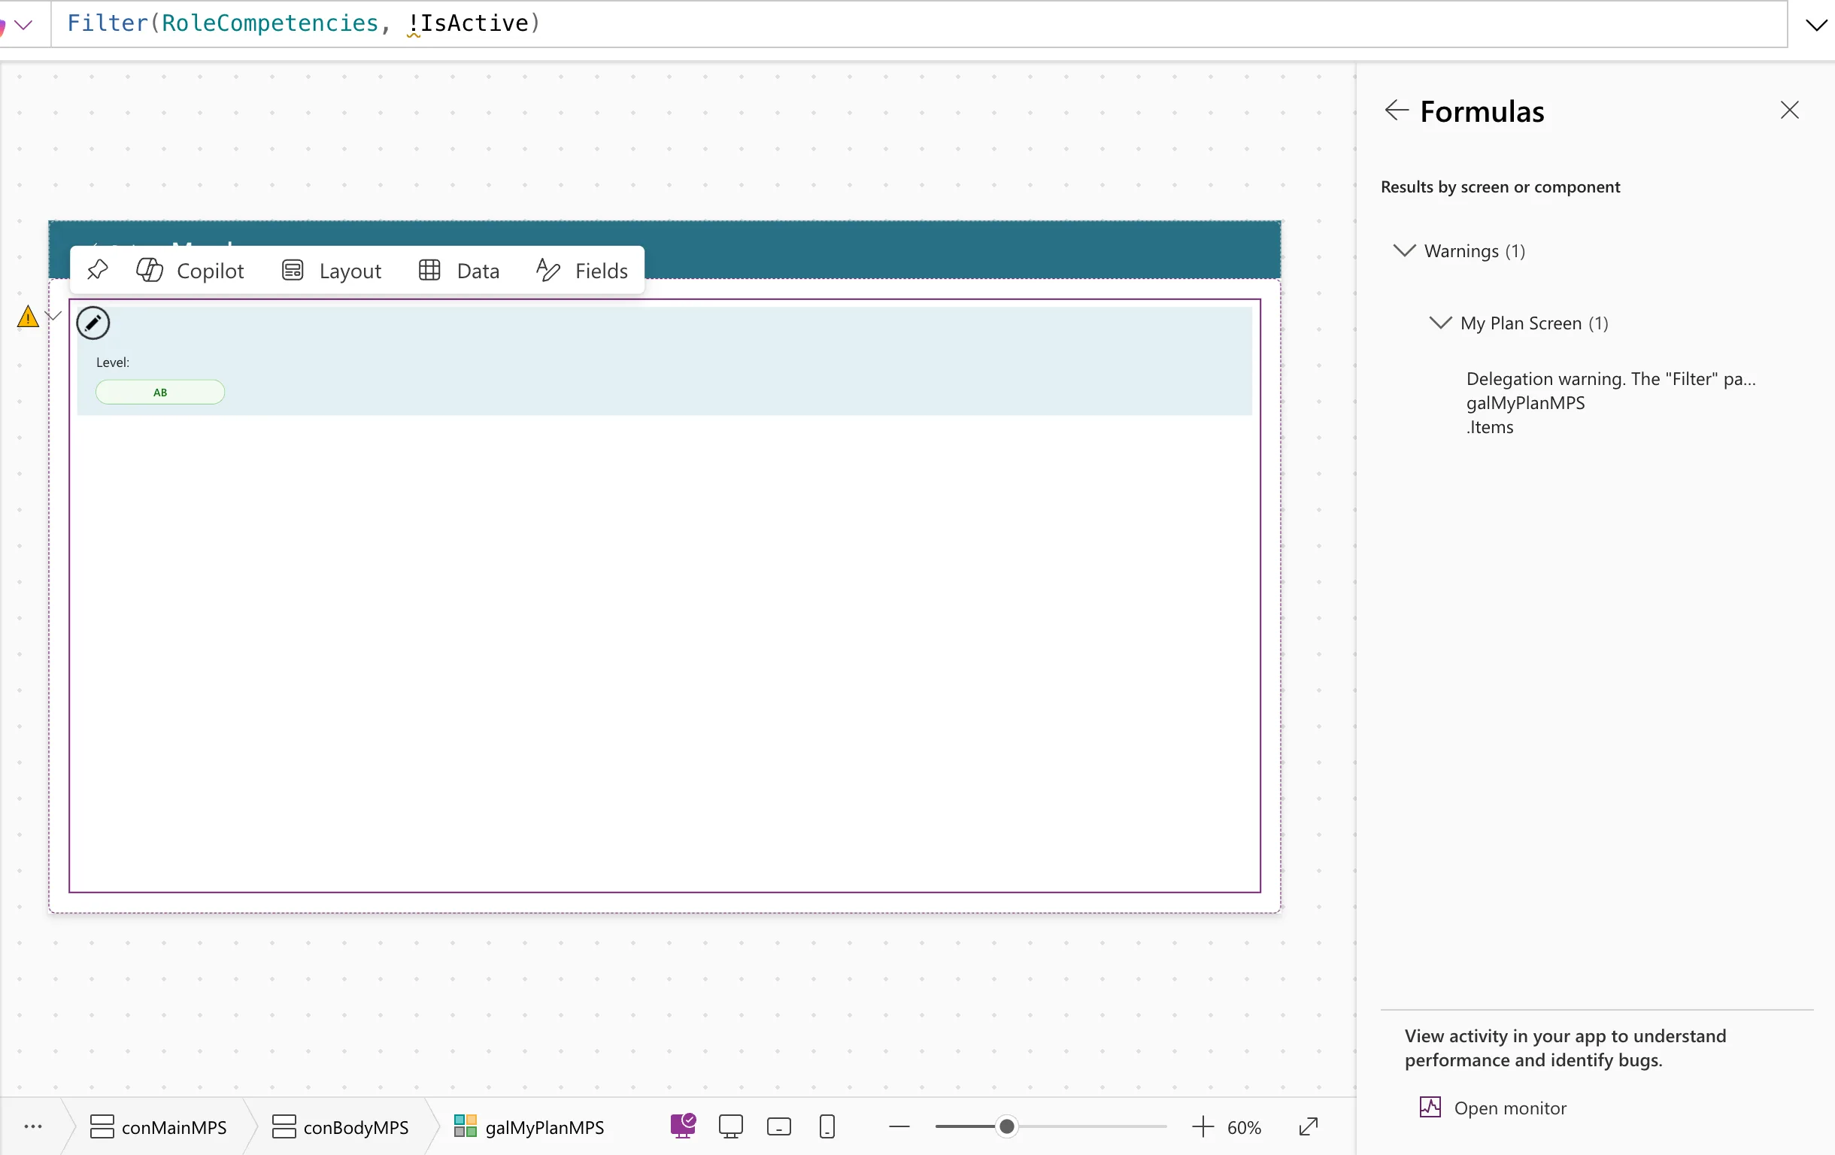
Task: Switch preview to tablet device icon
Action: pos(779,1127)
